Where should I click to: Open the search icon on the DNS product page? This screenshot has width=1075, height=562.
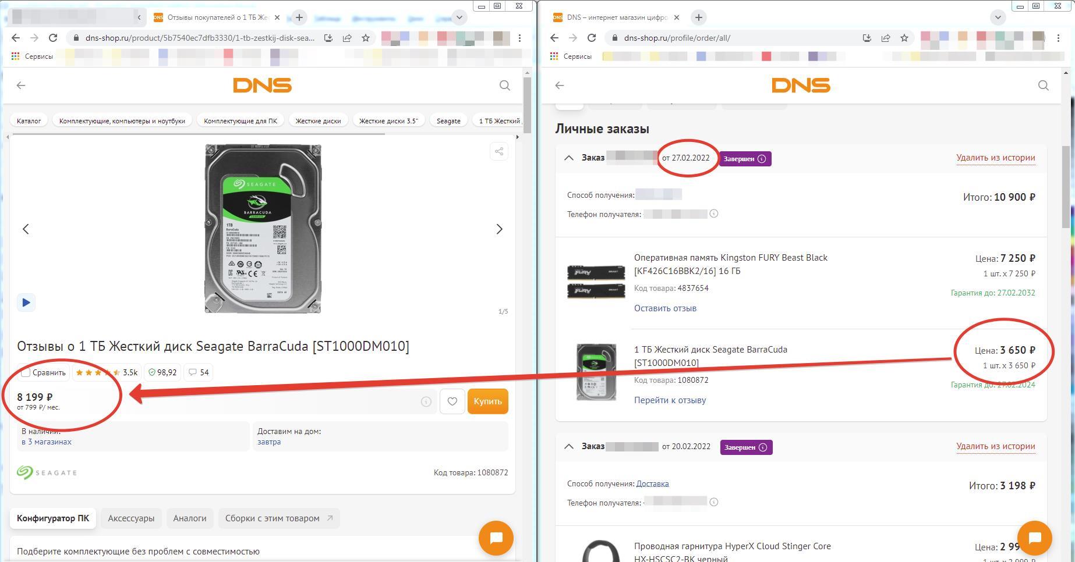point(505,86)
